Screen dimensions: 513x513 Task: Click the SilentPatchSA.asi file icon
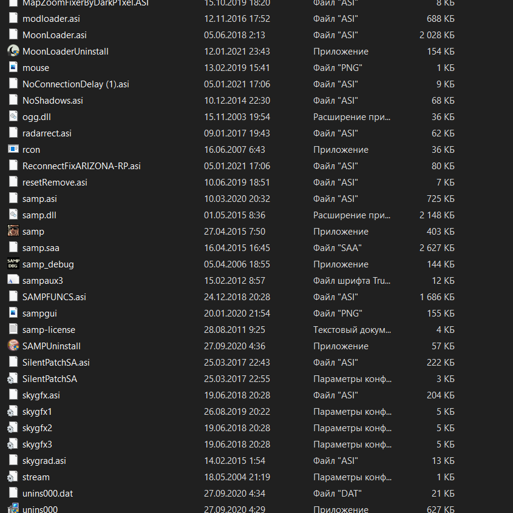(x=13, y=361)
